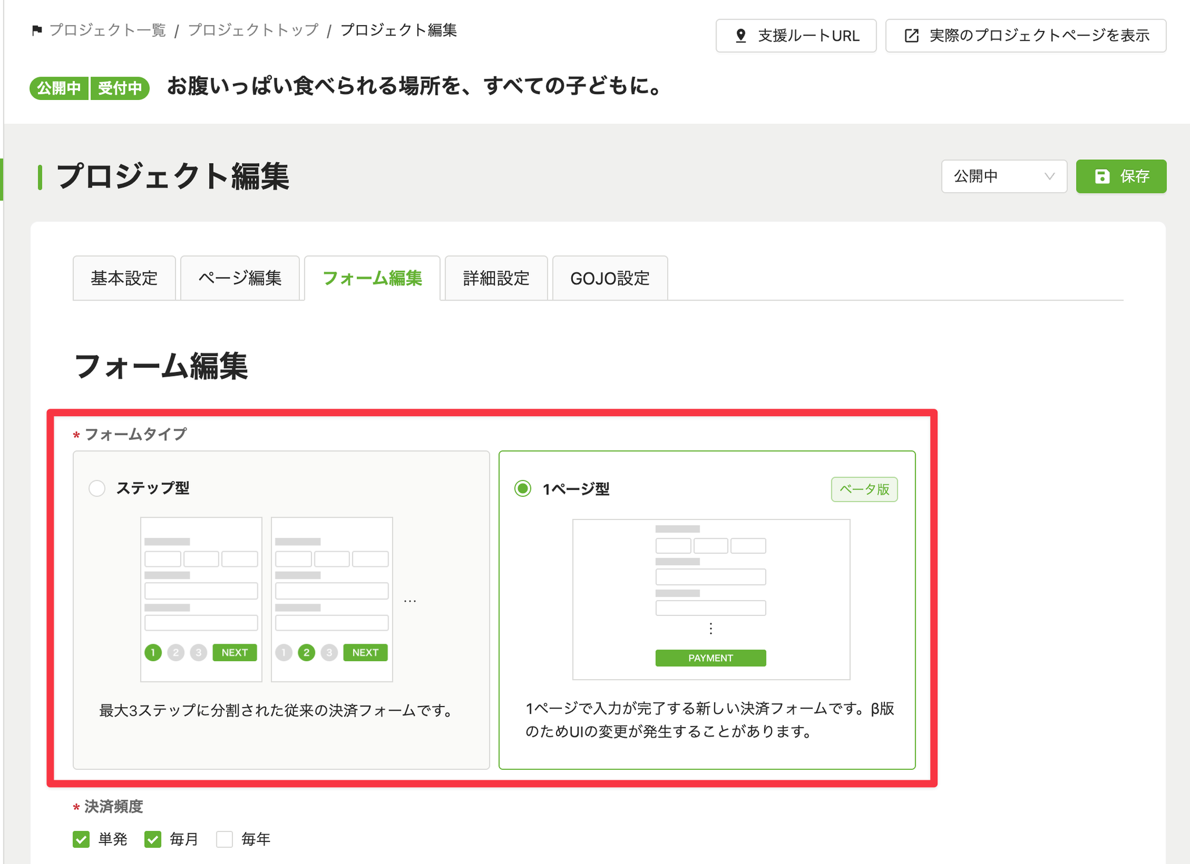Click the green 公開中 status badge
1190x864 pixels.
tap(59, 88)
